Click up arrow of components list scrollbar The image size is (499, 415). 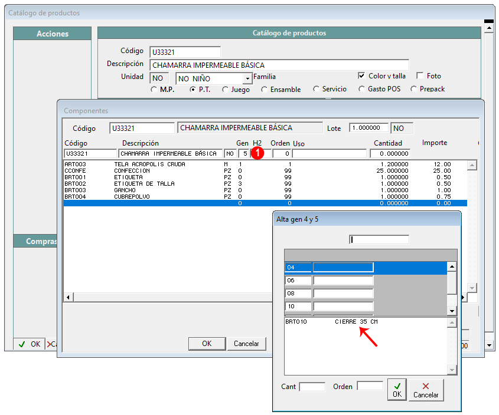pyautogui.click(x=472, y=165)
